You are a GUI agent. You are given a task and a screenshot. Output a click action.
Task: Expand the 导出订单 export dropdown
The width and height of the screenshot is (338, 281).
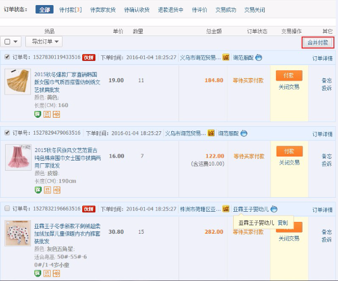(44, 42)
